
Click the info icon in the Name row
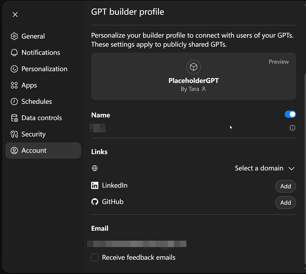pyautogui.click(x=292, y=128)
